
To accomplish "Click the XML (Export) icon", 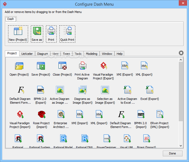I will pos(144,66).
